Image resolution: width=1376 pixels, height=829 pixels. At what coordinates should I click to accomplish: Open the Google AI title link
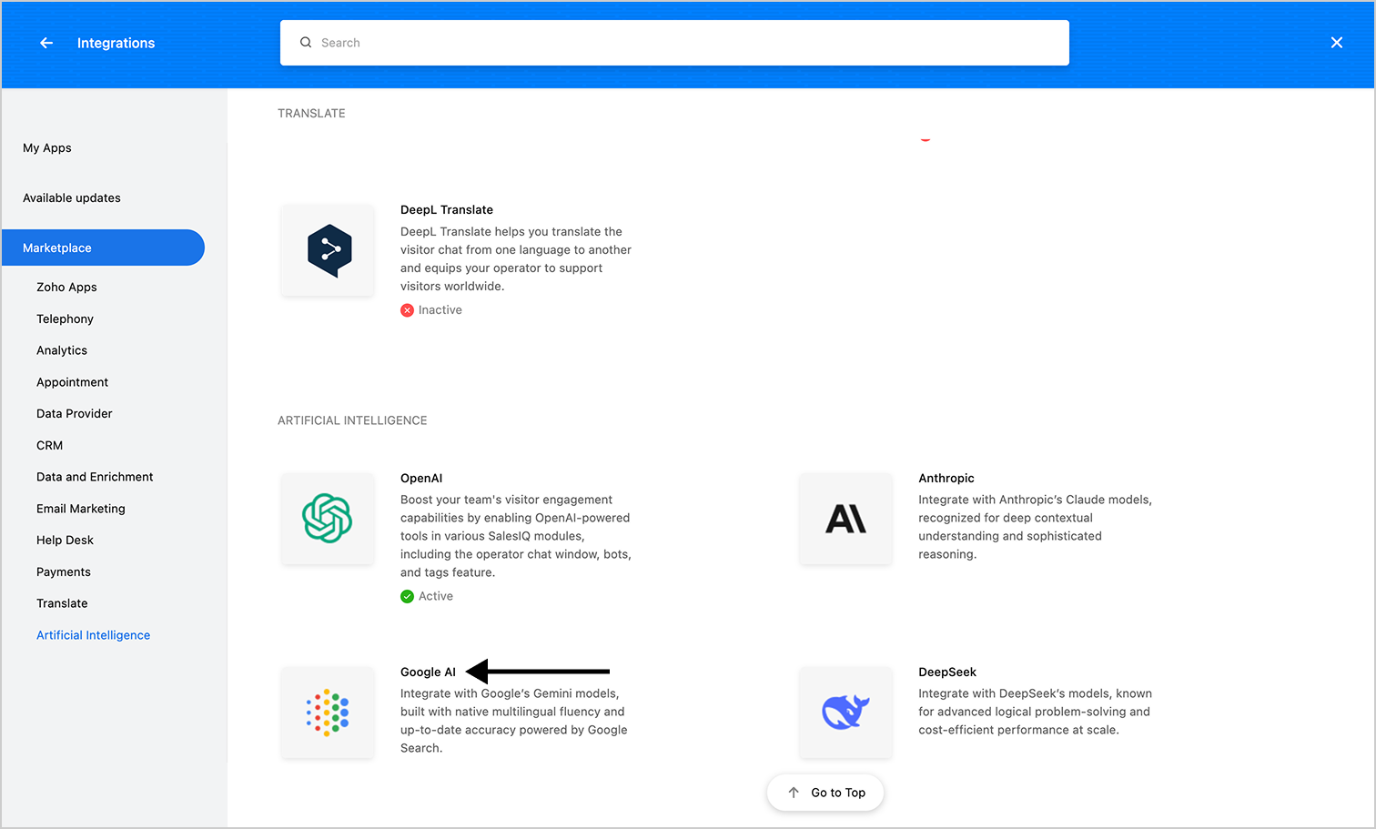428,672
